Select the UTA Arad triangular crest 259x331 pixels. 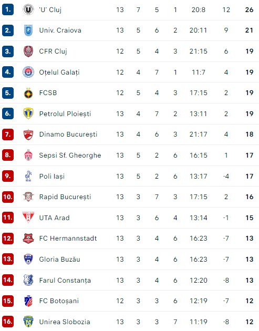(x=28, y=217)
